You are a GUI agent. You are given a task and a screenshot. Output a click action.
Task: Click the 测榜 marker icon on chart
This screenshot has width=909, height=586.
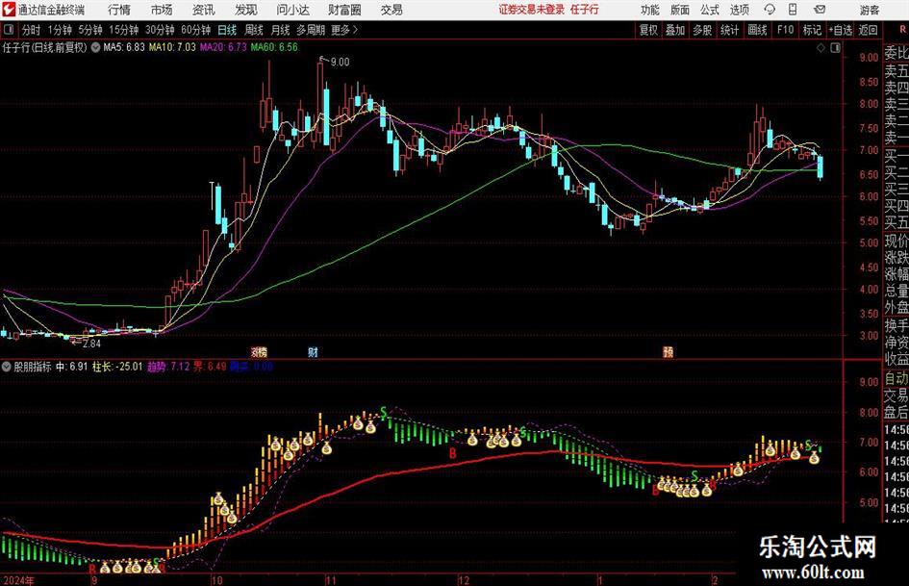259,351
